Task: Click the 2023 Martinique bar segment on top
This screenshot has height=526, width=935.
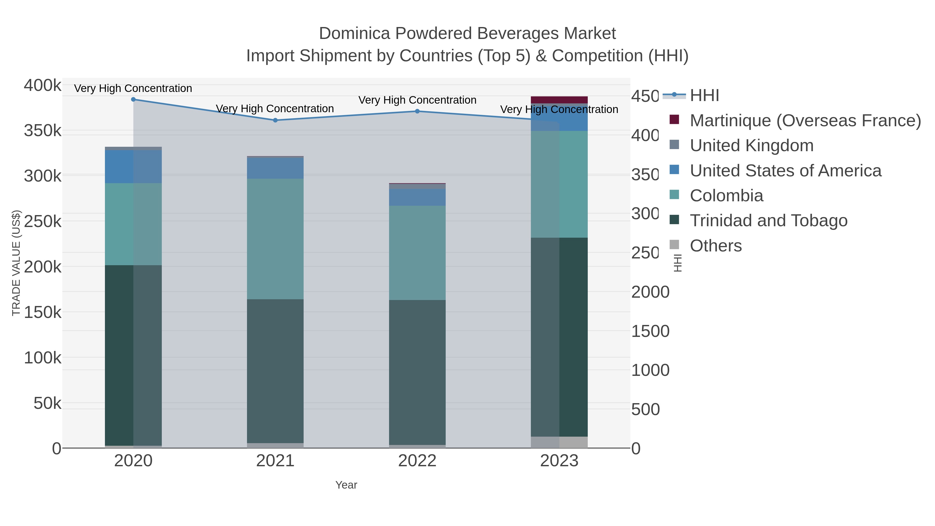Action: 559,100
